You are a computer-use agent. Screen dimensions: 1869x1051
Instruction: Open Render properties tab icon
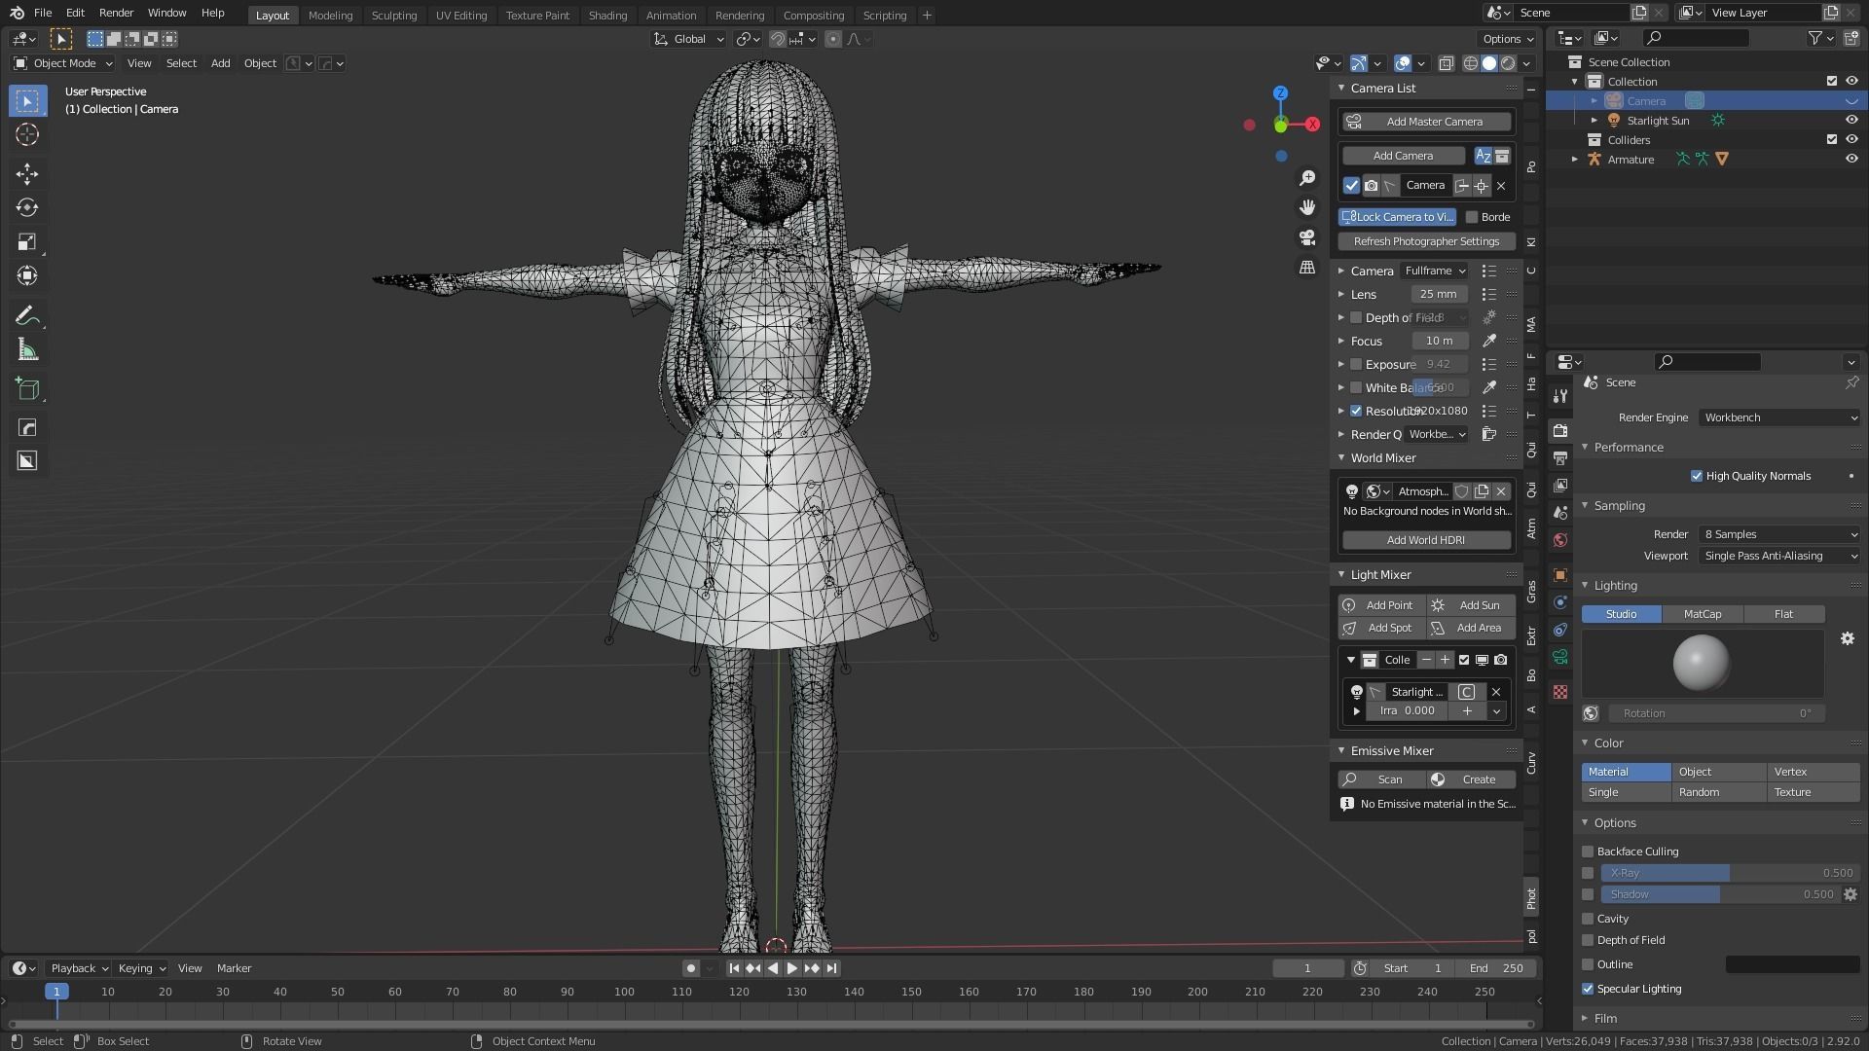click(1560, 430)
